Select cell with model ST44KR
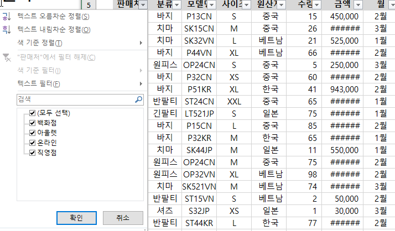The height and width of the screenshot is (231, 395). pyautogui.click(x=199, y=223)
